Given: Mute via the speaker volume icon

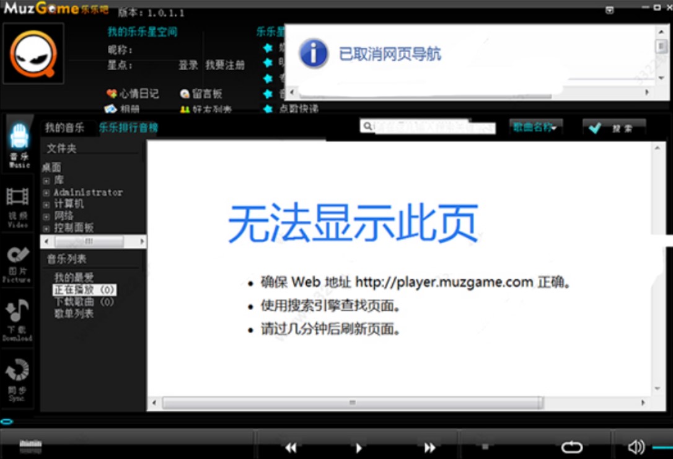Looking at the screenshot, I should click(x=636, y=447).
